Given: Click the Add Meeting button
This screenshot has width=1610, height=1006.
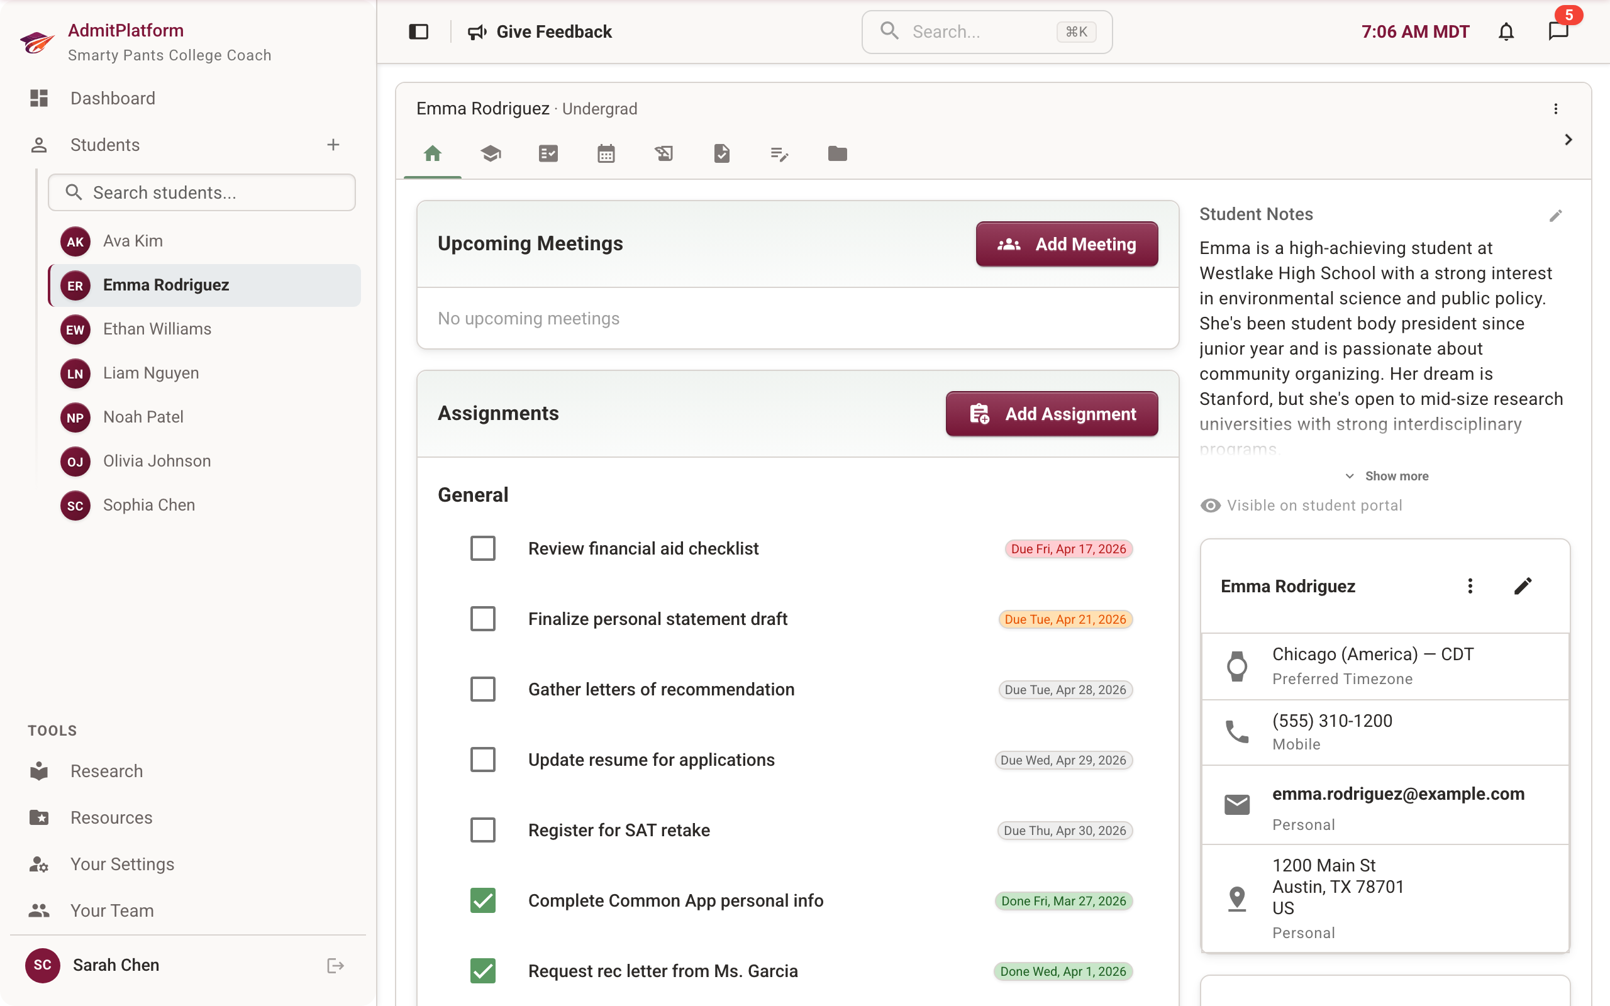Looking at the screenshot, I should tap(1066, 244).
